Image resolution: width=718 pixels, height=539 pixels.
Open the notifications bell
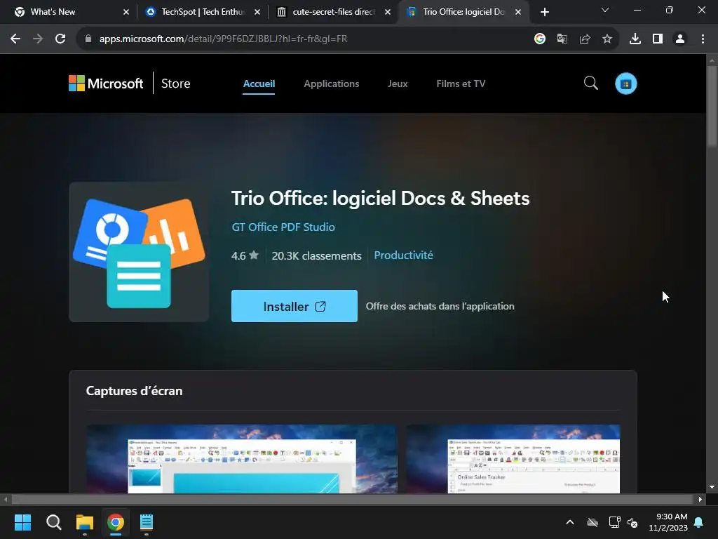tap(699, 522)
